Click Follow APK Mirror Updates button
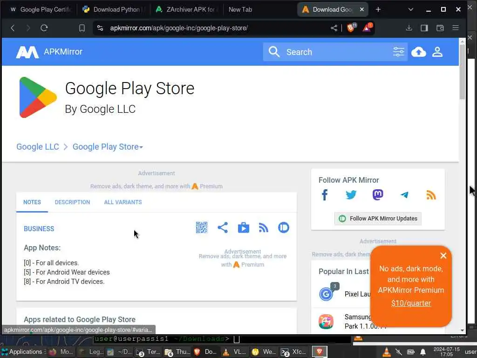 [x=378, y=219]
